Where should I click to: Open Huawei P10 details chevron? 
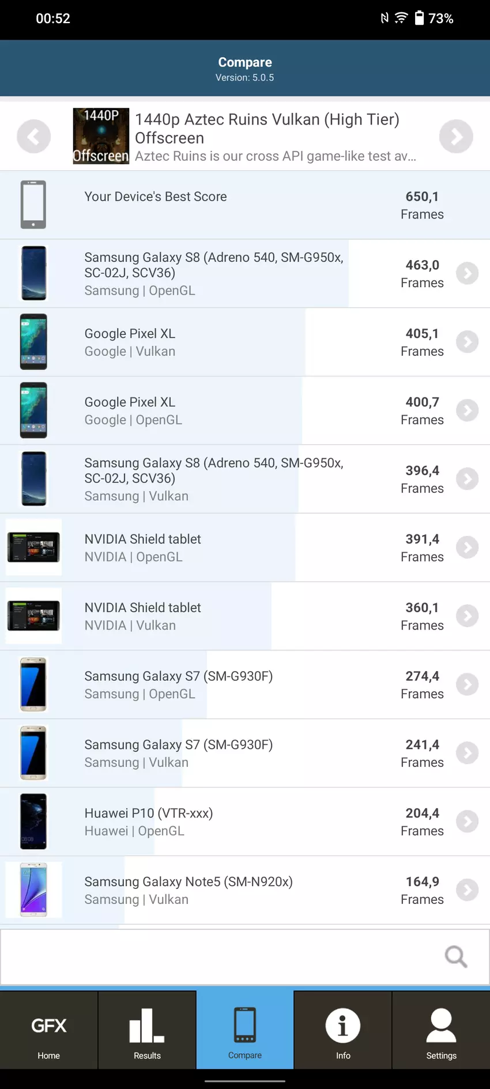pos(467,822)
